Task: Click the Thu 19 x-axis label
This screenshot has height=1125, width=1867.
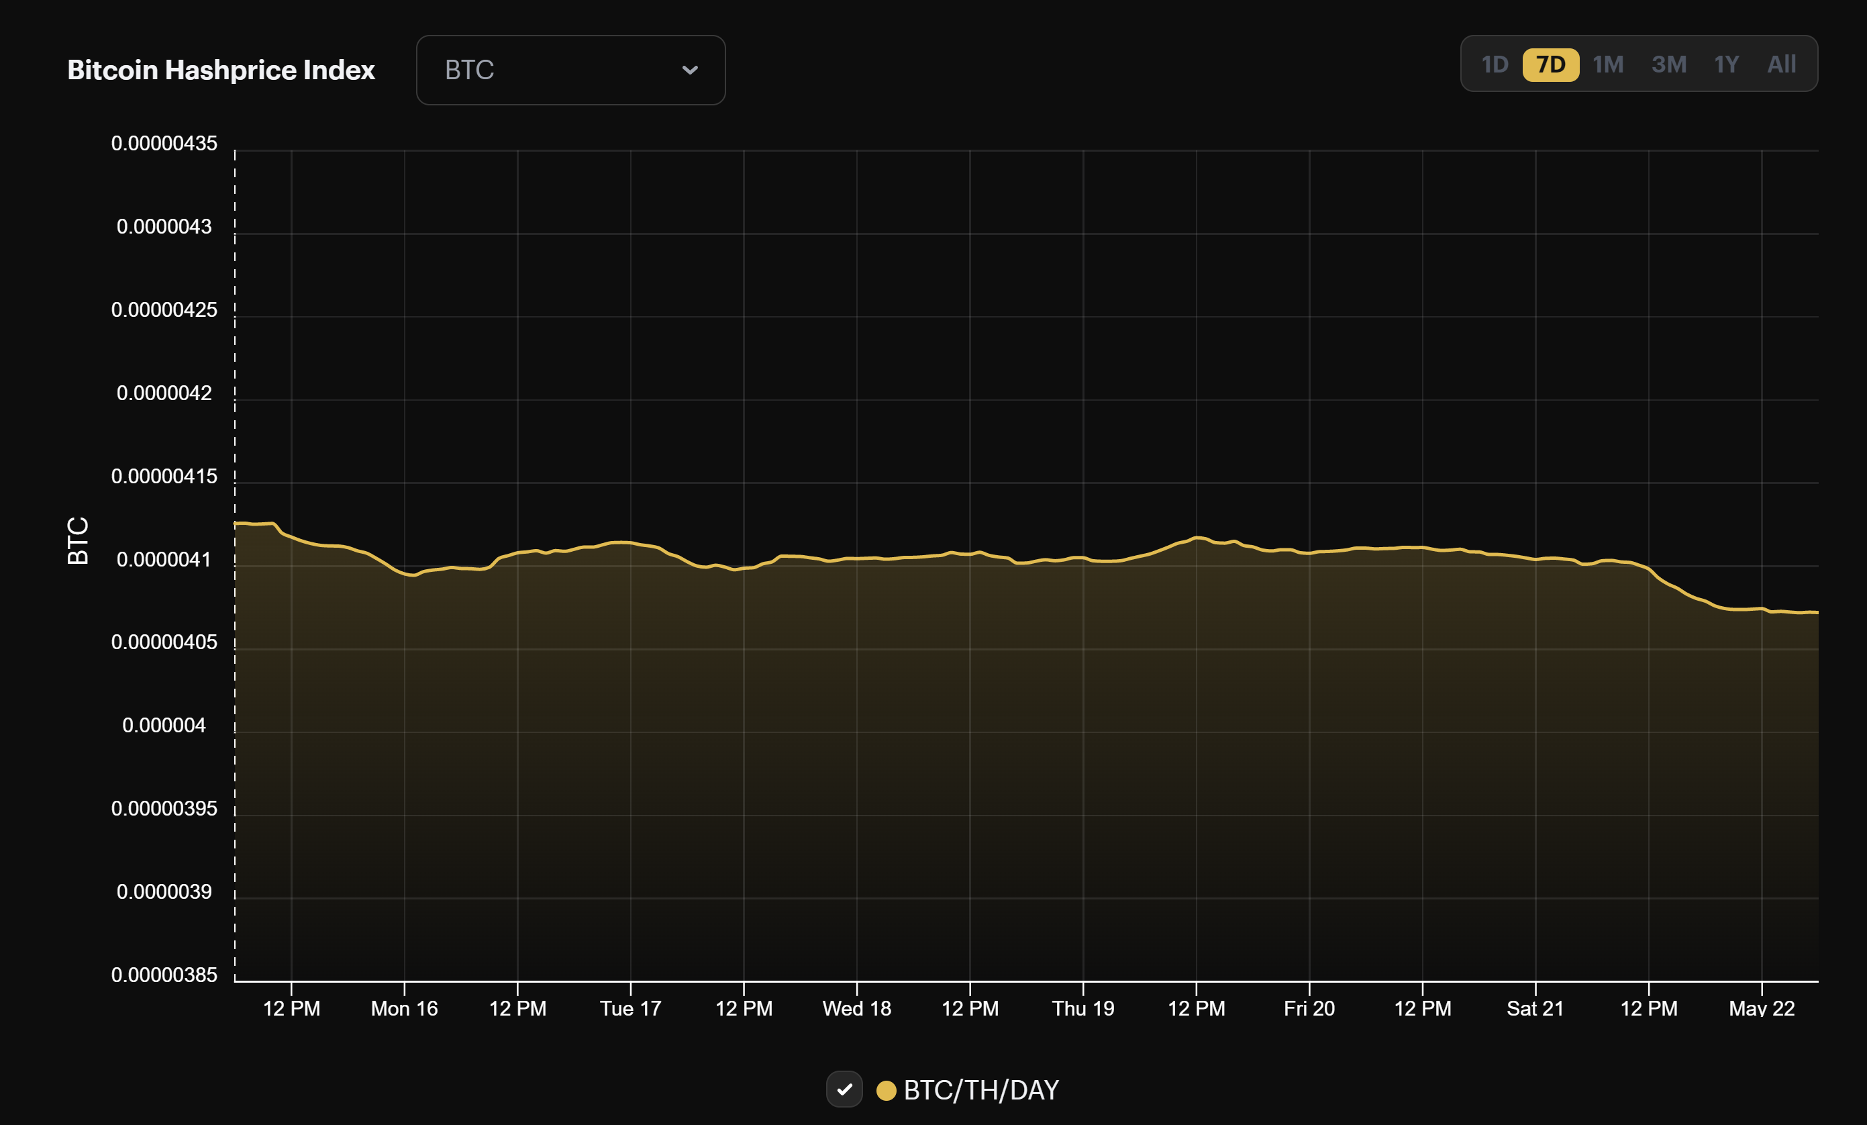Action: pyautogui.click(x=1084, y=1008)
